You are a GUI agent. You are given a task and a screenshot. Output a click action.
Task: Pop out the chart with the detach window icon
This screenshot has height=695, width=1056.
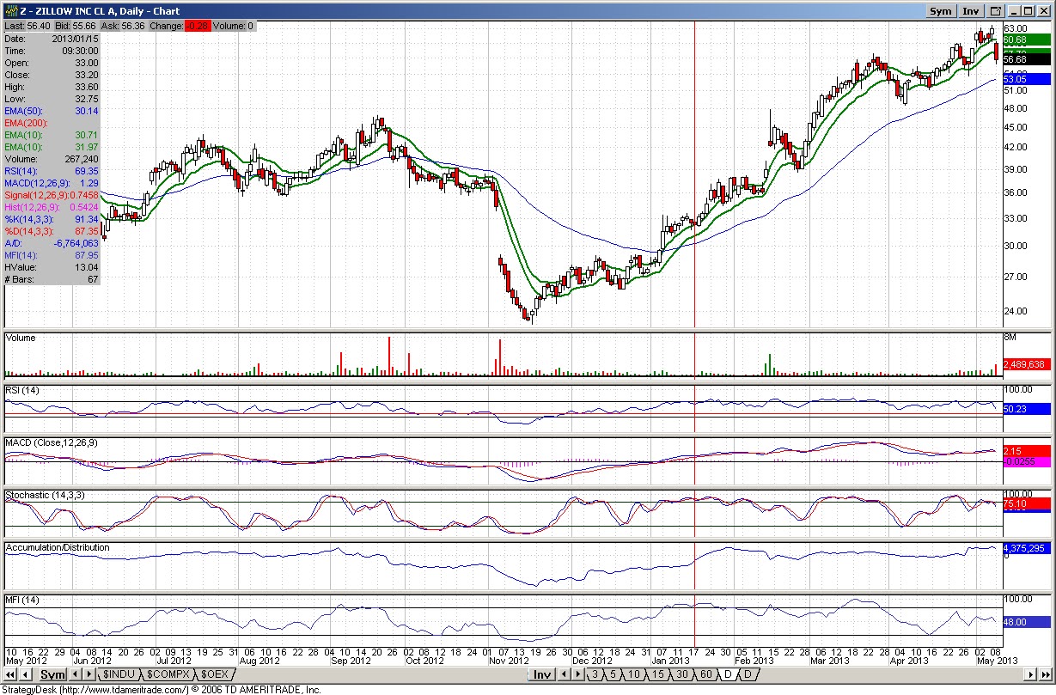(x=996, y=11)
